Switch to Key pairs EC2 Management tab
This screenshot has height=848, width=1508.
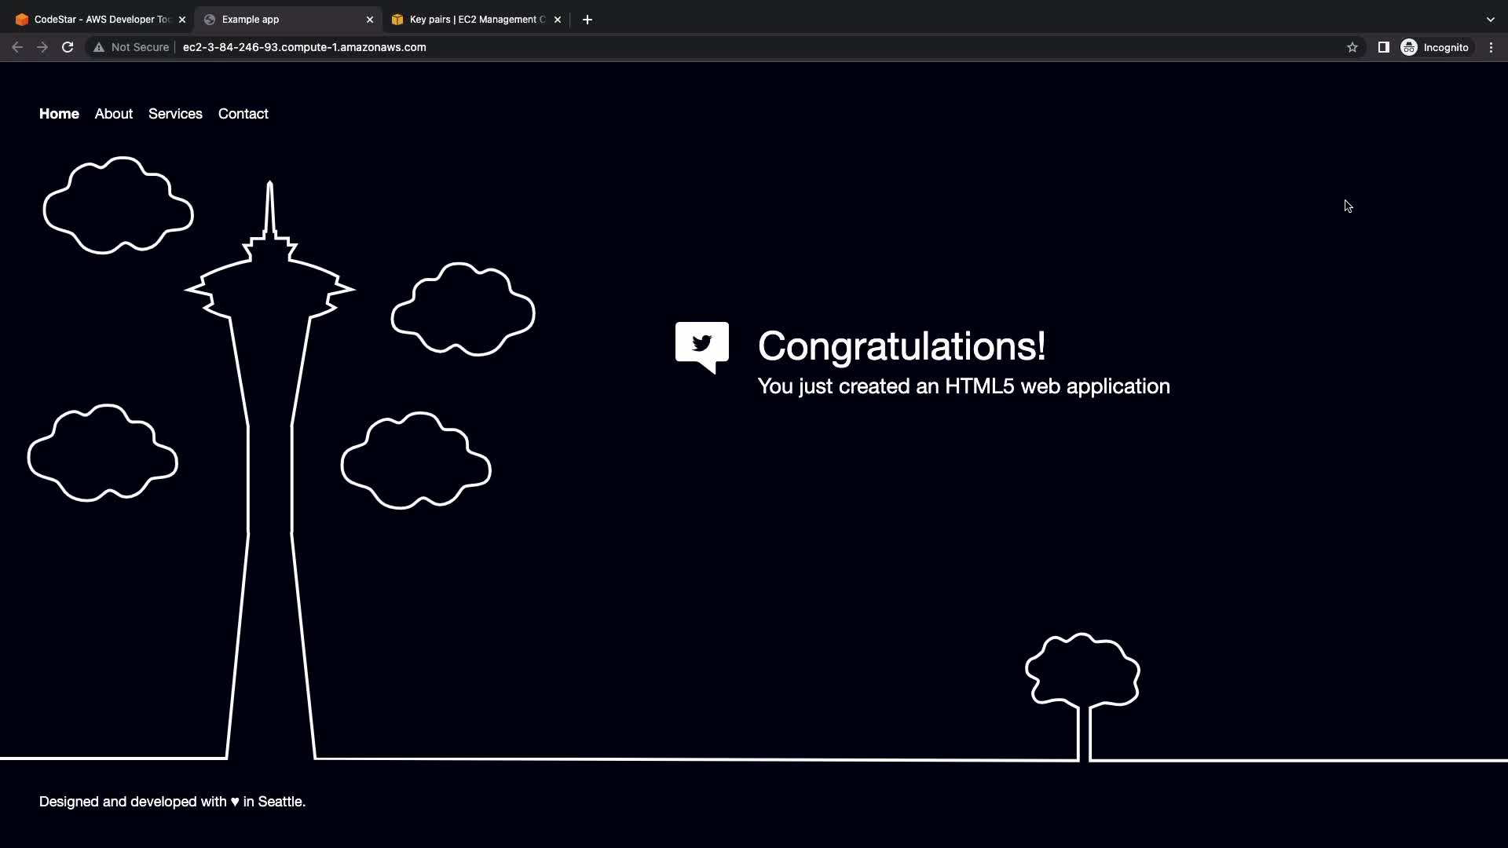tap(471, 20)
